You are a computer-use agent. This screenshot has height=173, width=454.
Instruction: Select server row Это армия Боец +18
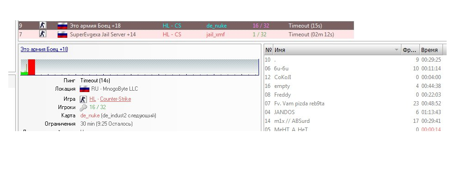coord(186,26)
